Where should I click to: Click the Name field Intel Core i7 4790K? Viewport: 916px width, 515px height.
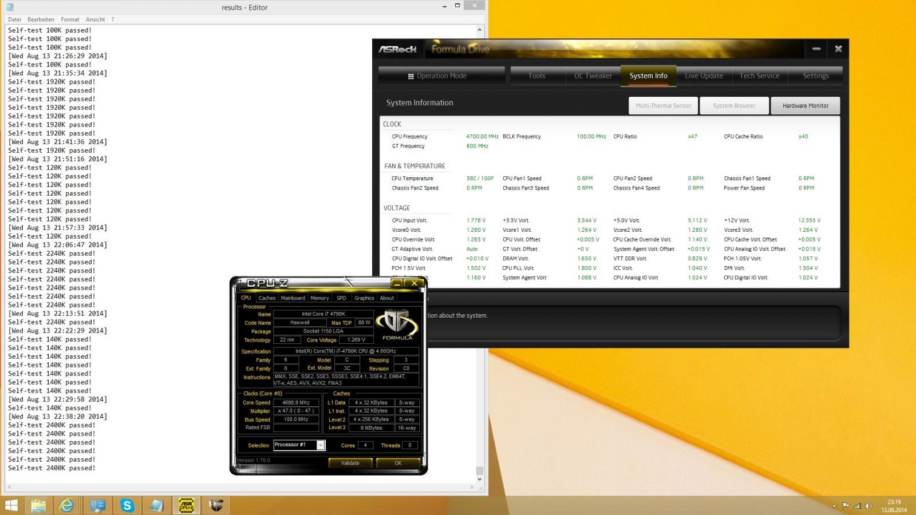tap(323, 314)
